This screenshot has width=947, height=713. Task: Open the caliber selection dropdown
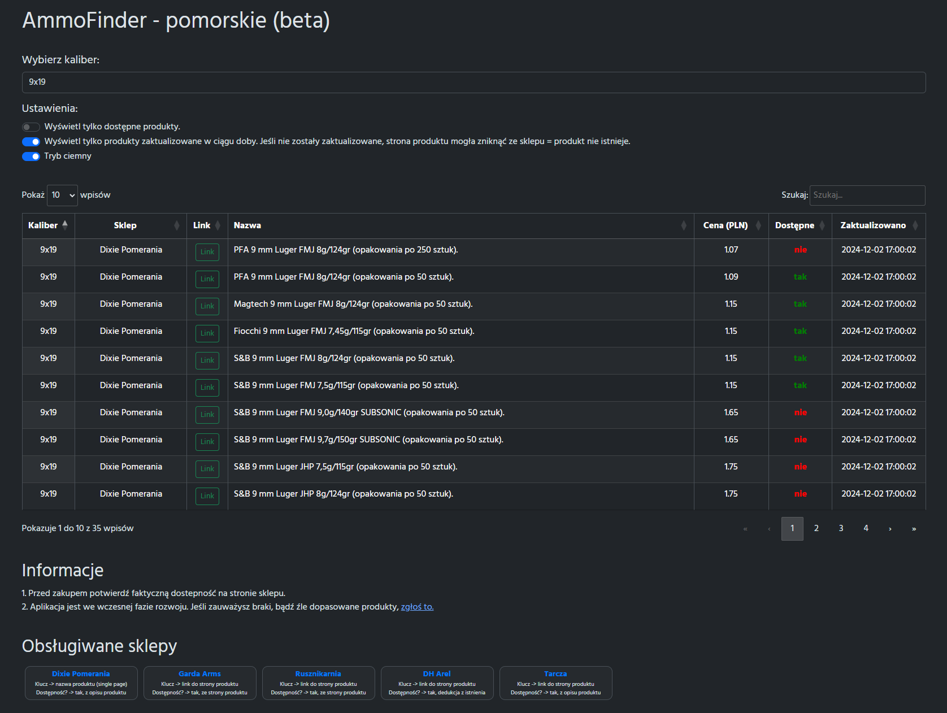(473, 82)
